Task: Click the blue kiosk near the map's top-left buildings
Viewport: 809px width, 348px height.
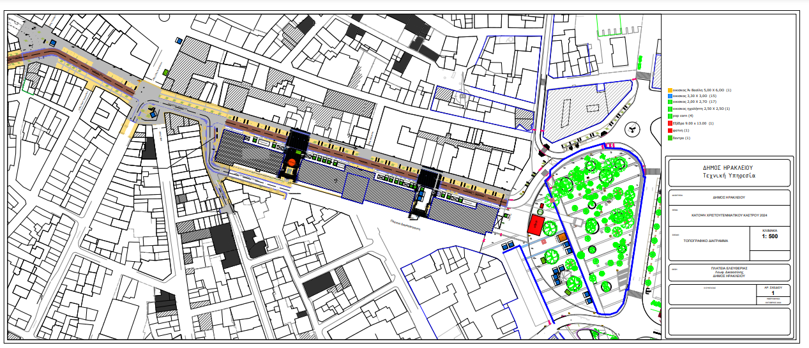Action: pyautogui.click(x=179, y=41)
